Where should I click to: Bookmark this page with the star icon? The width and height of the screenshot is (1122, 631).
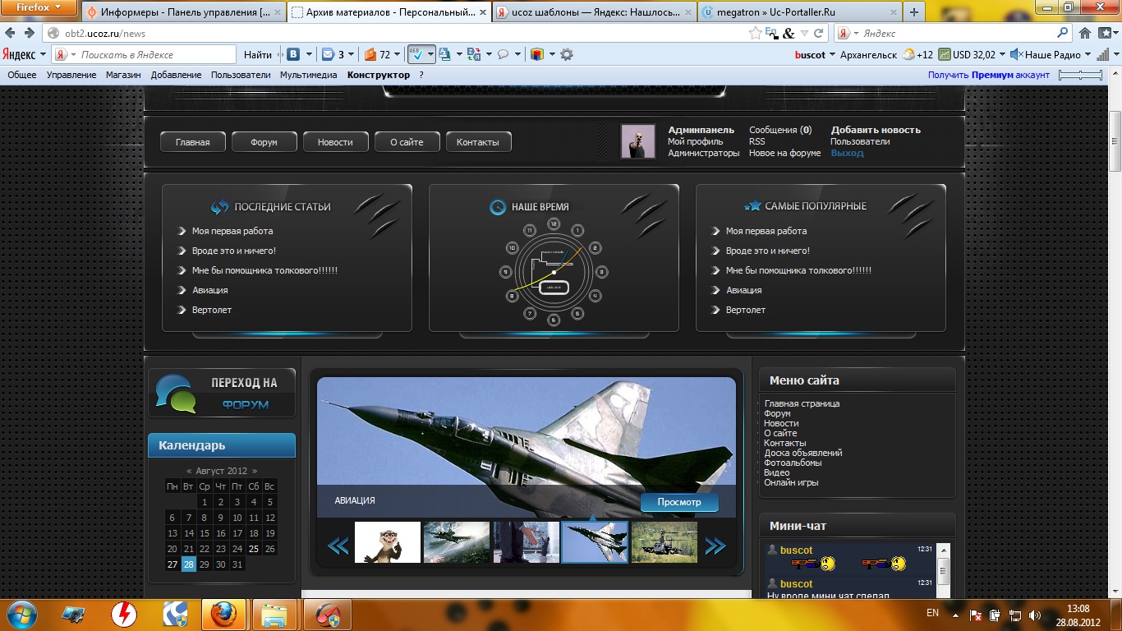(755, 34)
